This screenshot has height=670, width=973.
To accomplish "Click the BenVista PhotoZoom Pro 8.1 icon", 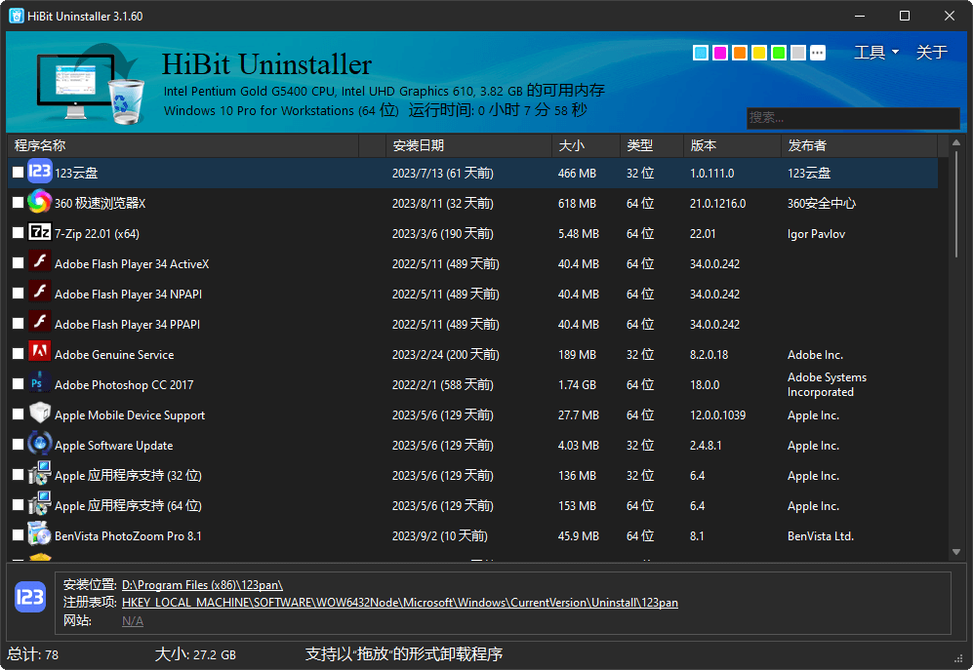I will [39, 535].
